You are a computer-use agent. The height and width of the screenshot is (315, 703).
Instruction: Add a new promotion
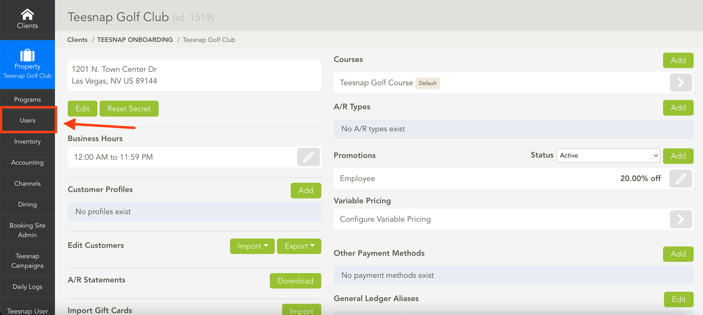[x=678, y=156]
